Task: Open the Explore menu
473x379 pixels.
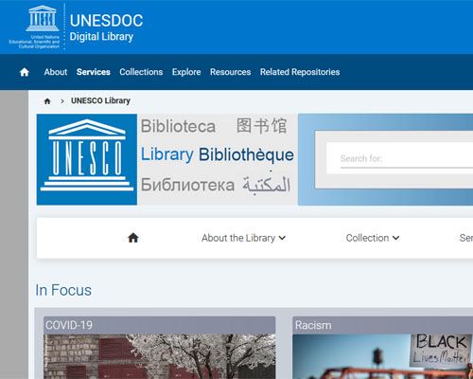Action: 186,72
